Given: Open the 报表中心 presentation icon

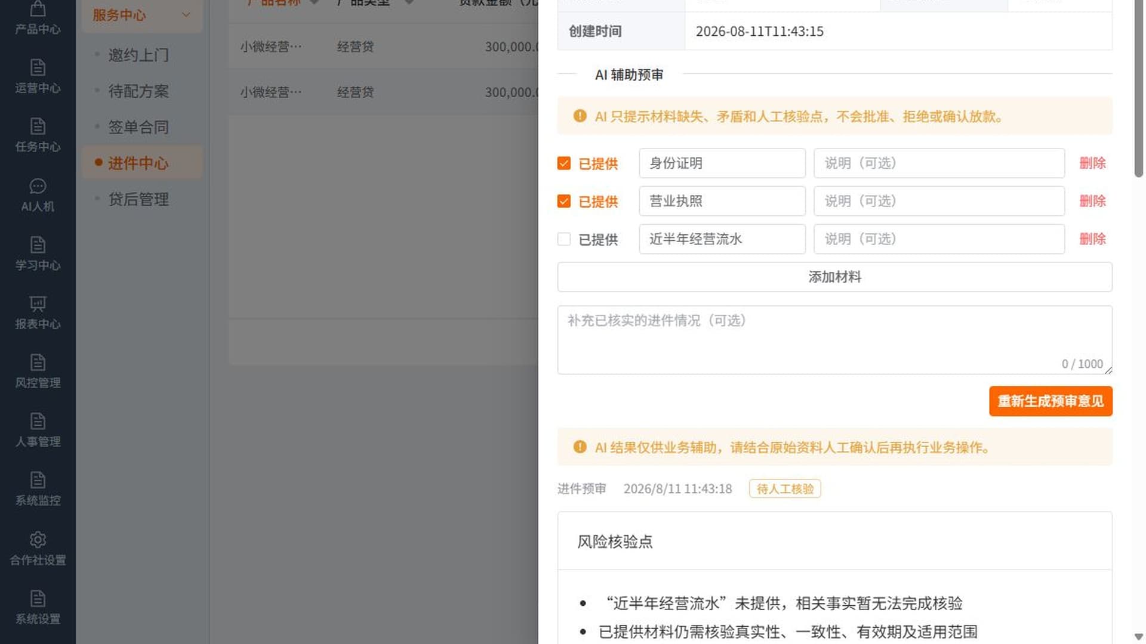Looking at the screenshot, I should pos(38,304).
